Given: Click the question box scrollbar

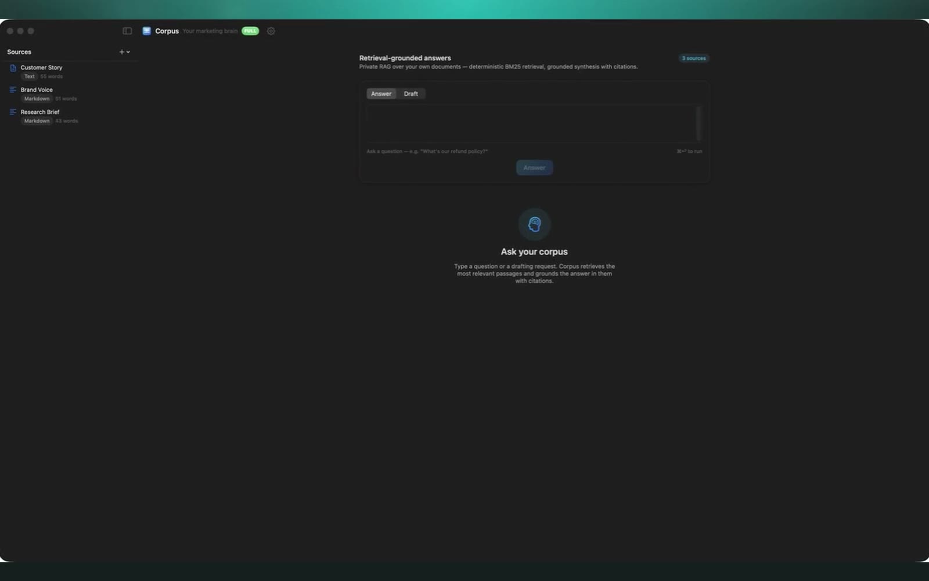Looking at the screenshot, I should pos(698,123).
